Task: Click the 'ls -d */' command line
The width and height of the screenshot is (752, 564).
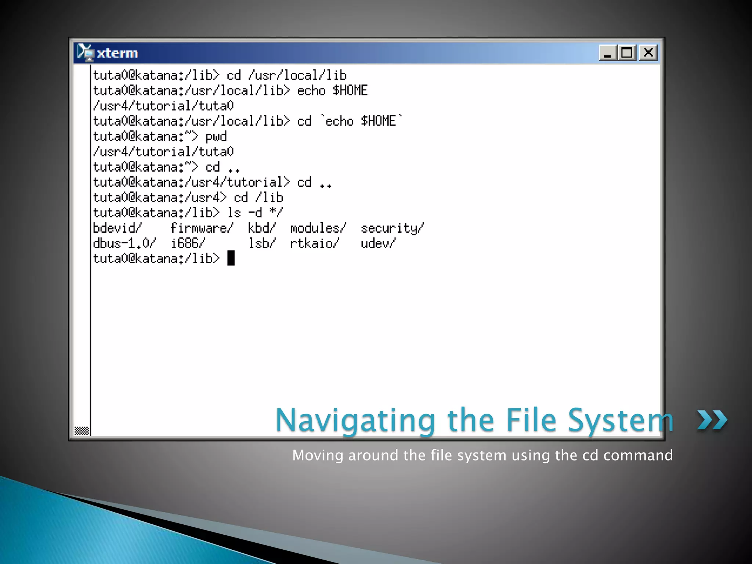Action: (x=188, y=213)
